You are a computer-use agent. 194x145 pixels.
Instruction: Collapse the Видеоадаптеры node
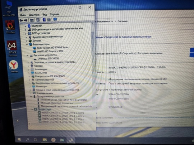(27, 44)
